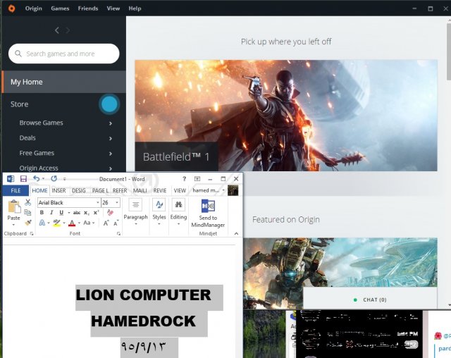Expand the Undo history dropdown arrow
Screen dimensions: 451x358
(44, 178)
